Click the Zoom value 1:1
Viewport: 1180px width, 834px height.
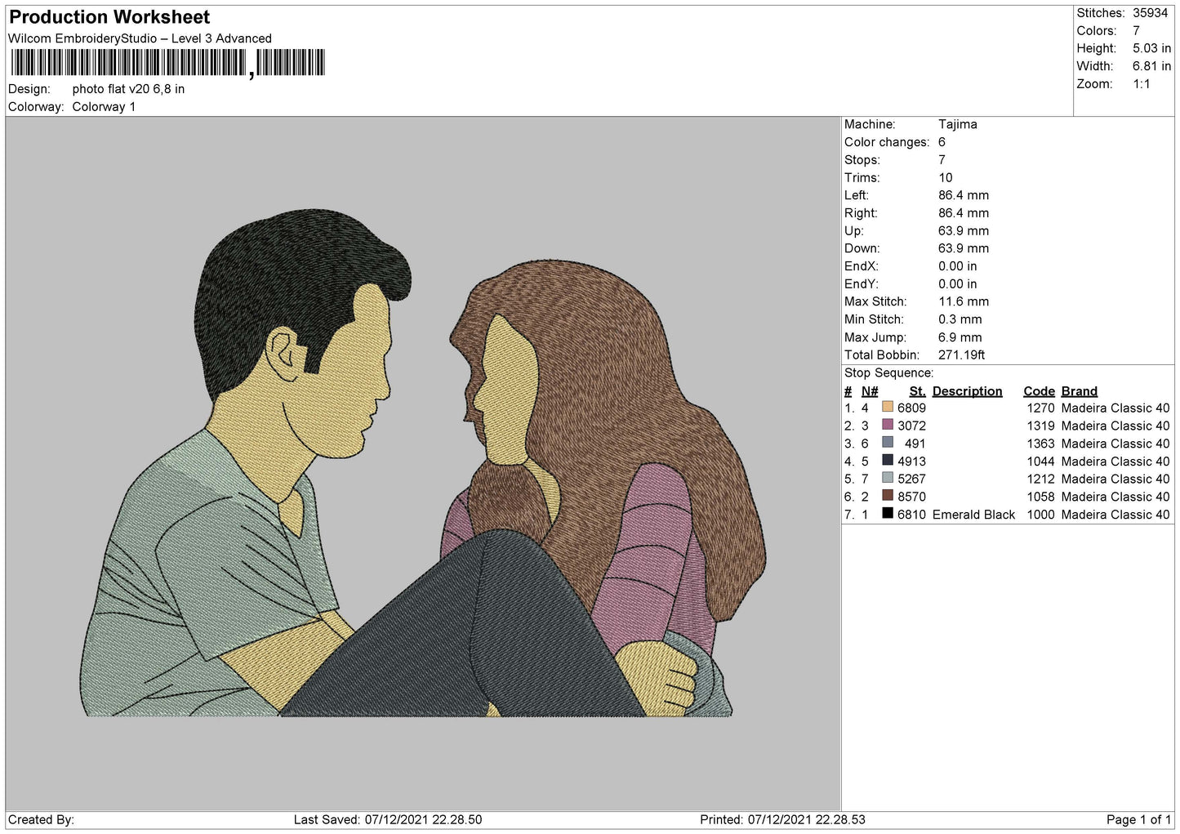(x=1141, y=84)
